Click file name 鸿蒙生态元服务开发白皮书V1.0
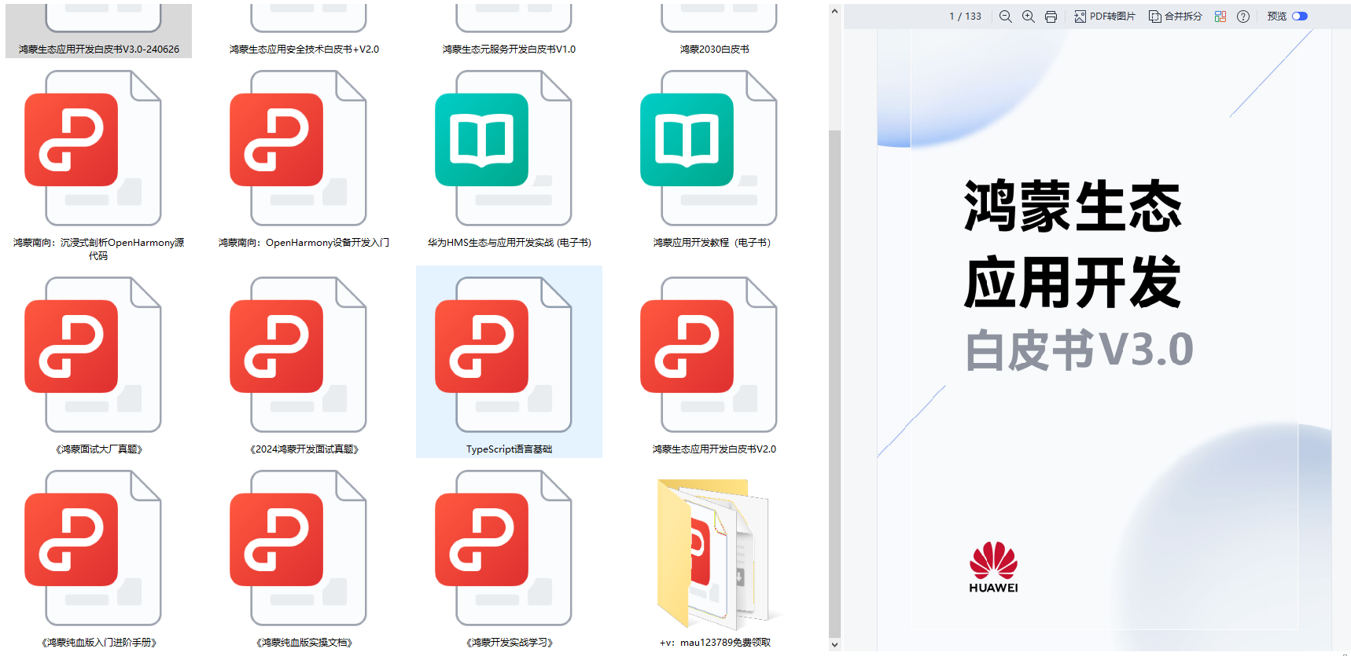The image size is (1351, 656). 510,49
